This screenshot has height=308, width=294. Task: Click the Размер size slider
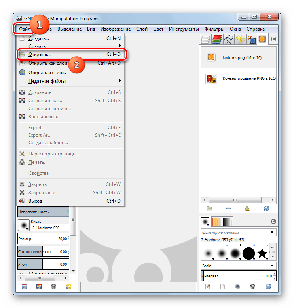(x=44, y=239)
